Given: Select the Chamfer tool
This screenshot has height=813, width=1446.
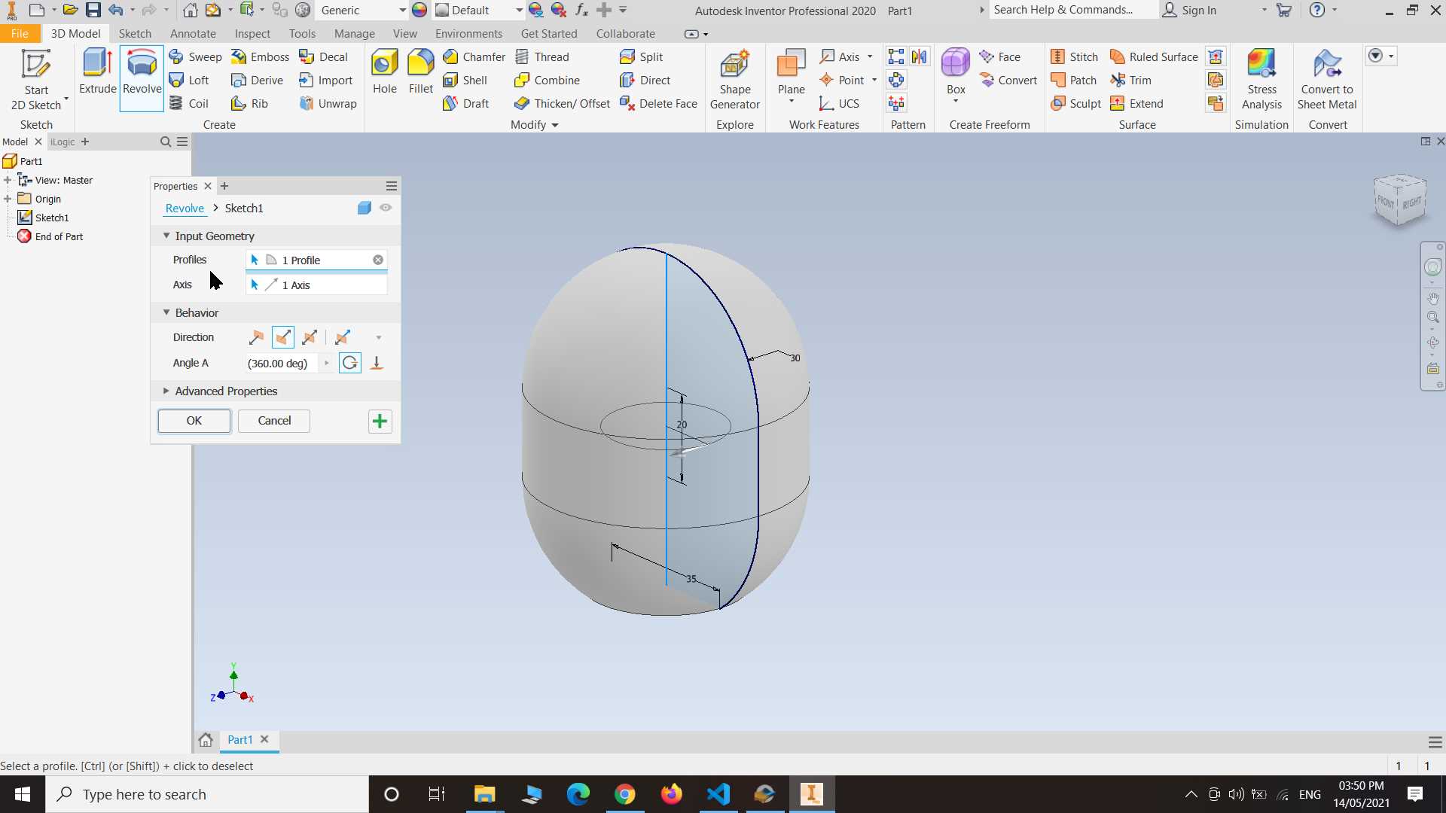Looking at the screenshot, I should tap(474, 57).
